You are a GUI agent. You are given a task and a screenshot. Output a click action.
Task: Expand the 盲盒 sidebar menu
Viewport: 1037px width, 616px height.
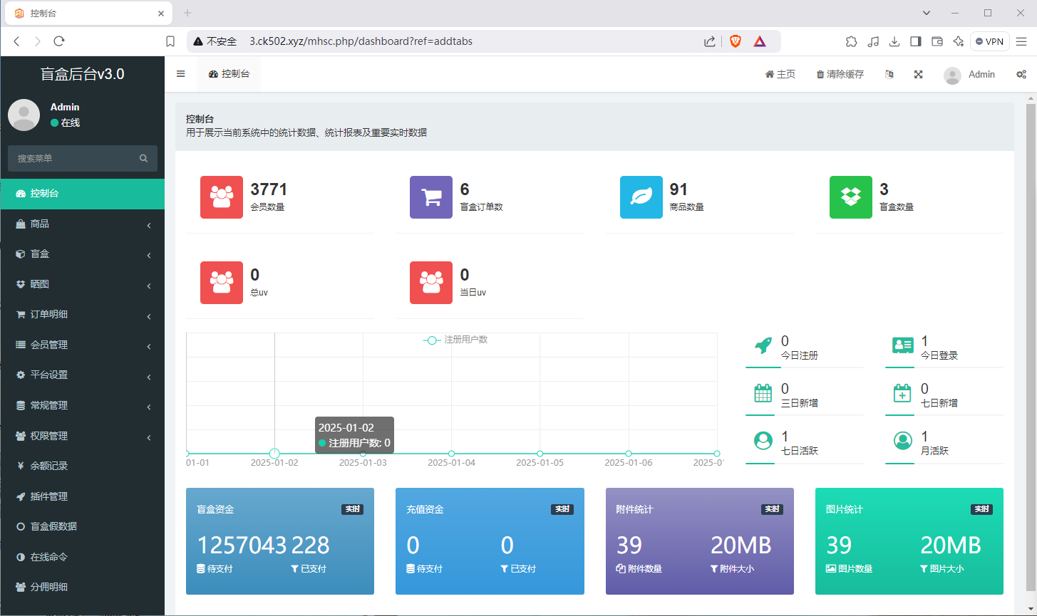point(82,254)
